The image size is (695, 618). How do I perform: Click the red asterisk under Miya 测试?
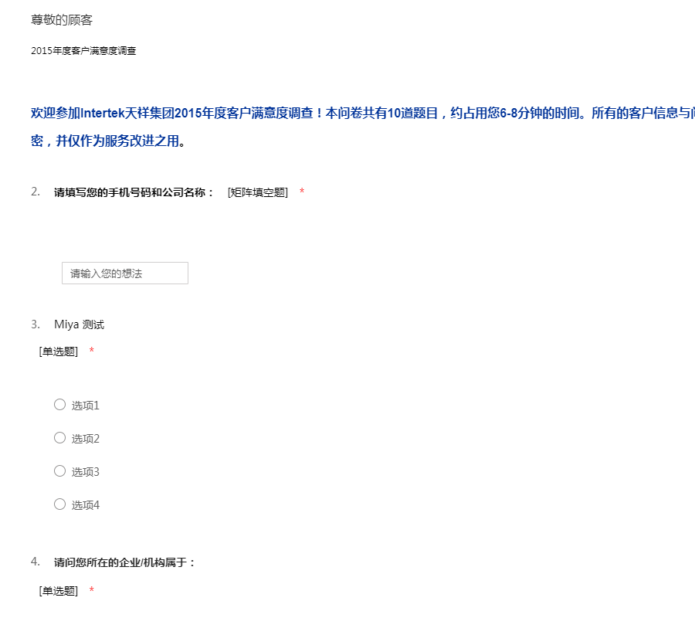(92, 351)
